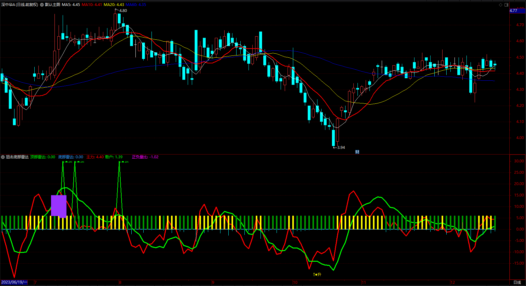Click month 8 on the time axis

120,283
